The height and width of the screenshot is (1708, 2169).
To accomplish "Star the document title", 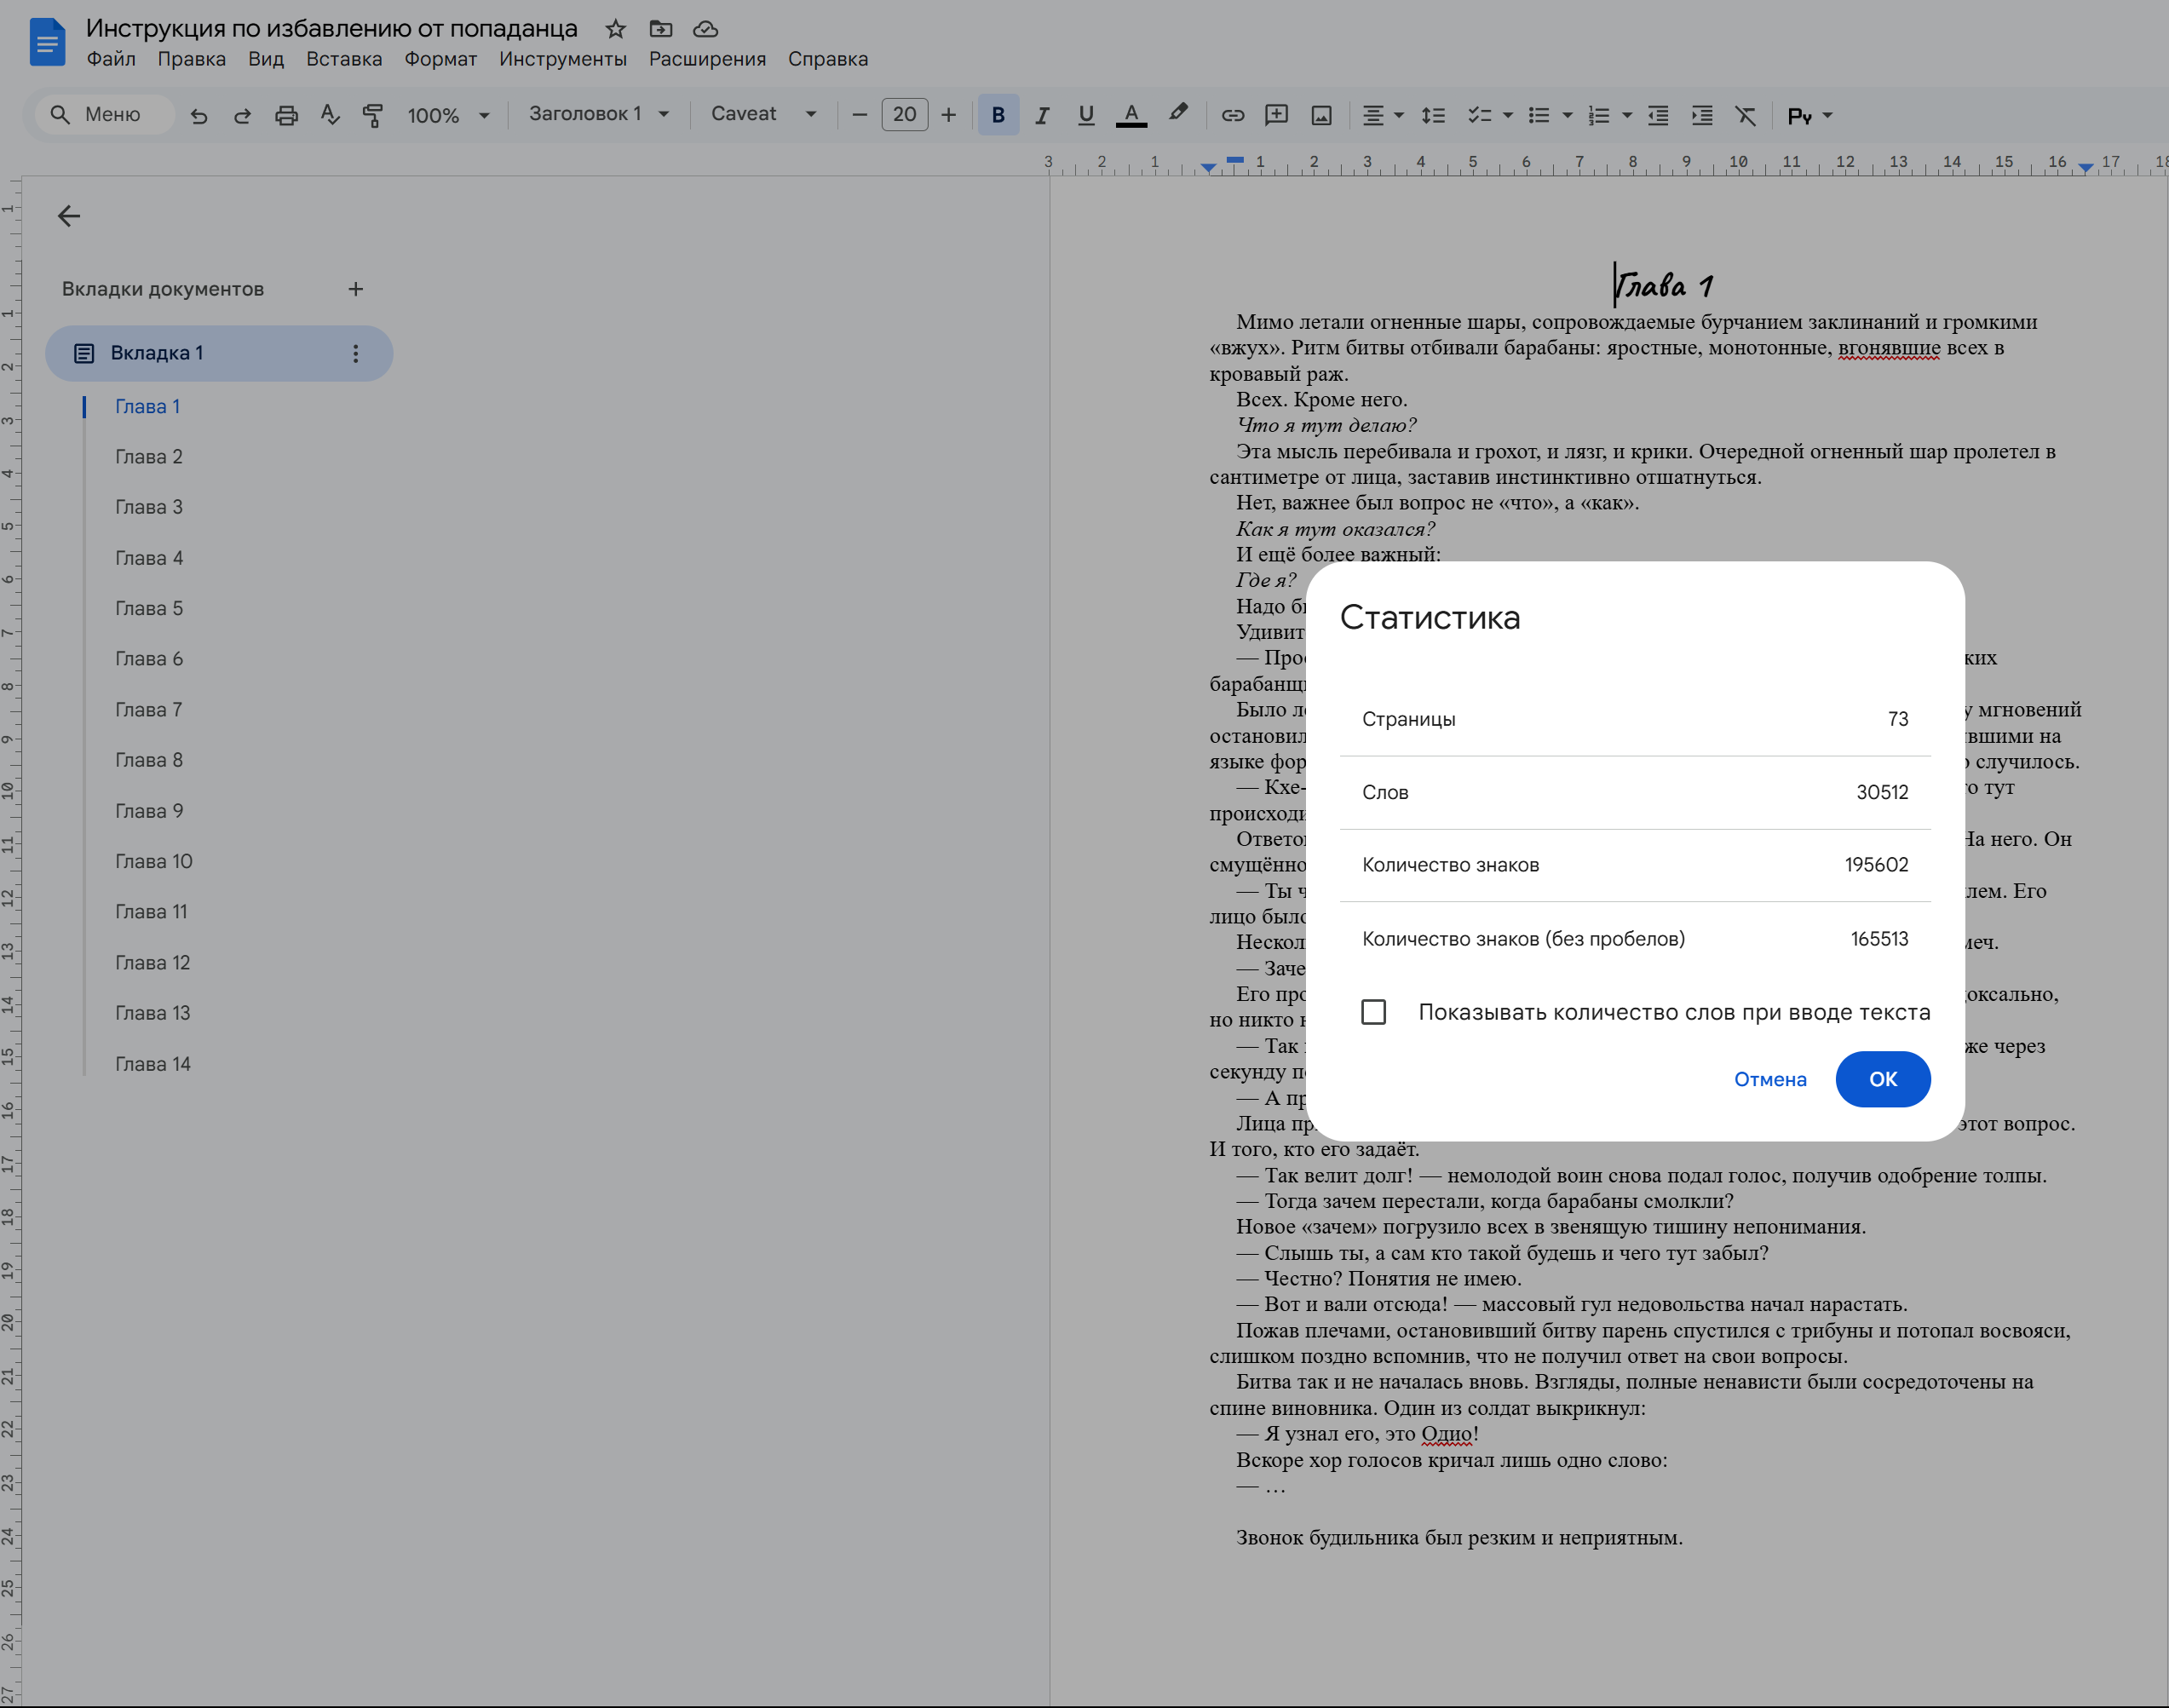I will click(x=615, y=29).
